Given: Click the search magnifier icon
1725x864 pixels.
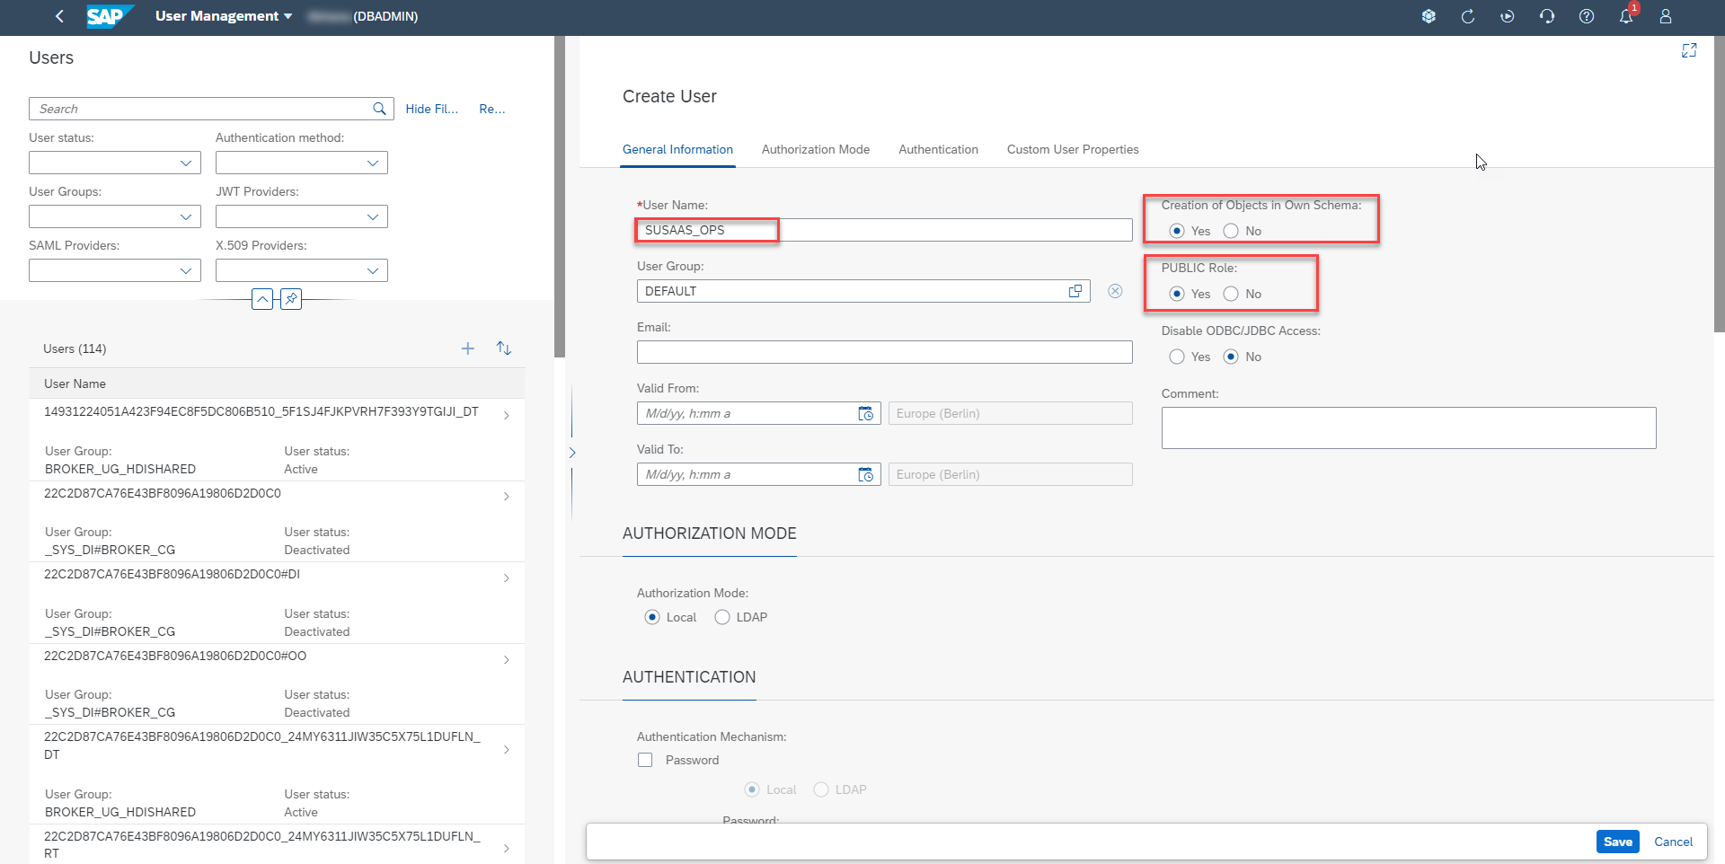Looking at the screenshot, I should coord(379,109).
